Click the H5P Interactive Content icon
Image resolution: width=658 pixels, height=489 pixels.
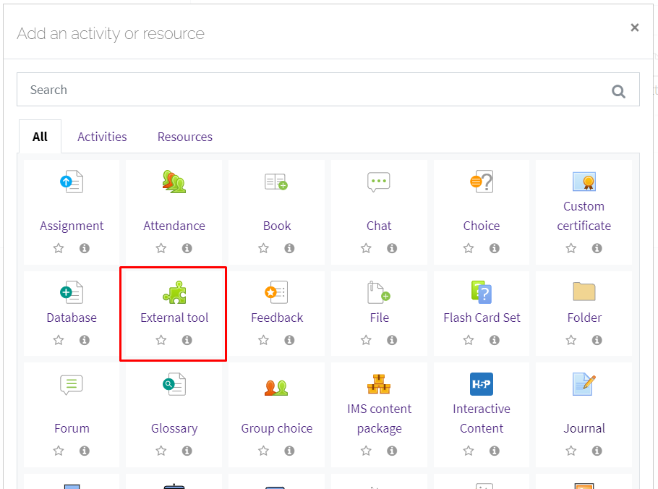tap(482, 384)
